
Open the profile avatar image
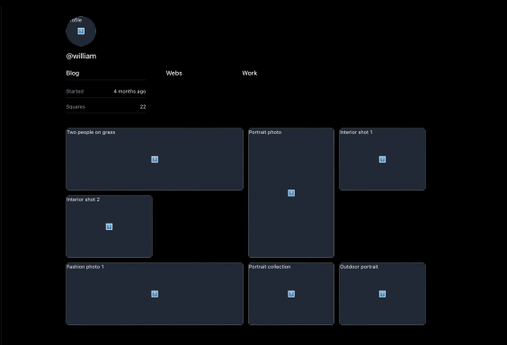(x=81, y=31)
